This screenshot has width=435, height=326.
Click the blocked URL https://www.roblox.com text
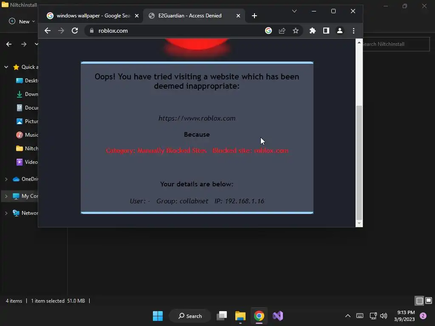pos(197,118)
